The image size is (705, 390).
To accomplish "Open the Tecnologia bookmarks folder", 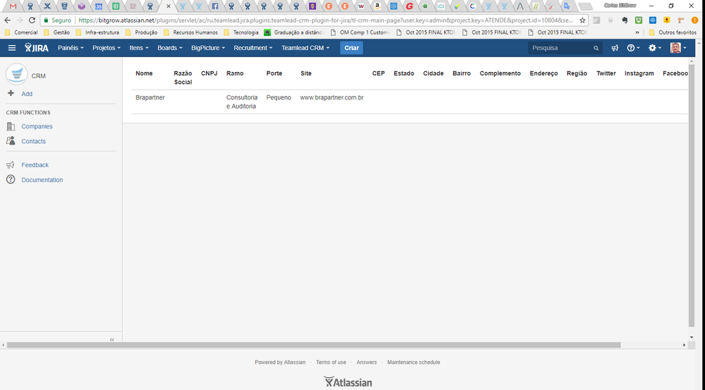I will pos(241,32).
